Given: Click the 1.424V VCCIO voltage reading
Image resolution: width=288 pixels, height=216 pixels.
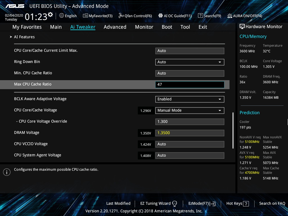Looking at the screenshot, I should pyautogui.click(x=146, y=144).
